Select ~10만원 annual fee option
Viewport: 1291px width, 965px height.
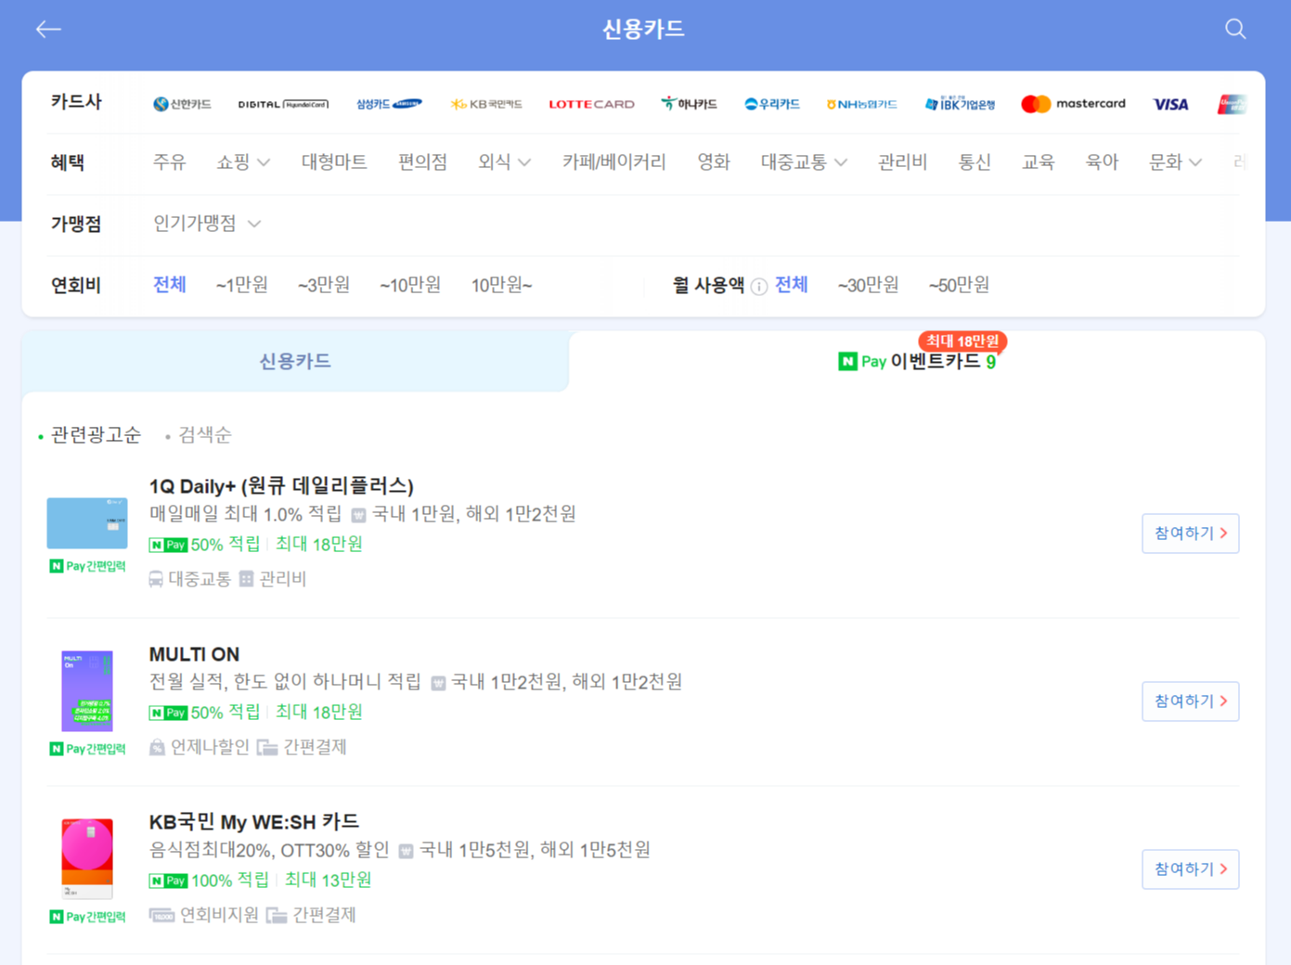pyautogui.click(x=410, y=285)
